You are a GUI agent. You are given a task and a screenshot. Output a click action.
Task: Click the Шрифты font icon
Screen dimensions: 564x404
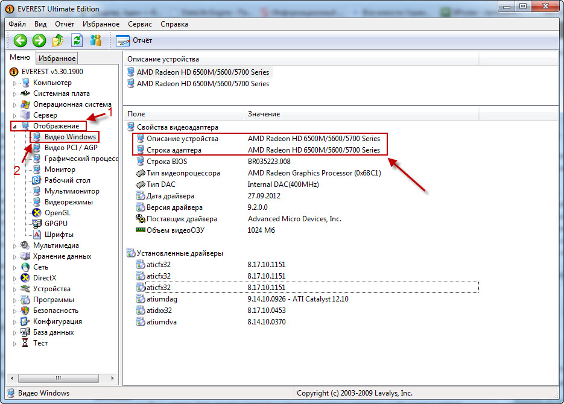coord(36,235)
